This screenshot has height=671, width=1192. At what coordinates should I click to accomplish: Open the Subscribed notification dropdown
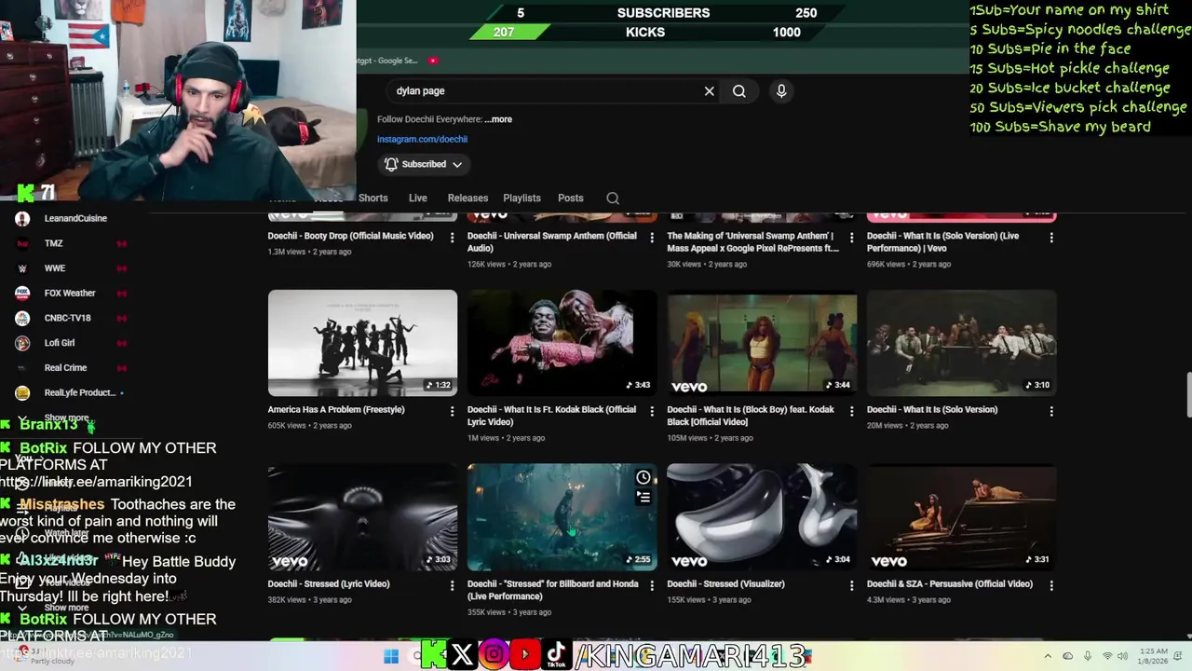click(x=424, y=164)
